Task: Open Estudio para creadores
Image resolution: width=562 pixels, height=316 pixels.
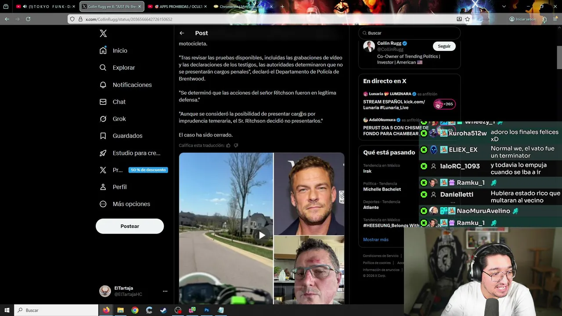Action: [x=130, y=153]
